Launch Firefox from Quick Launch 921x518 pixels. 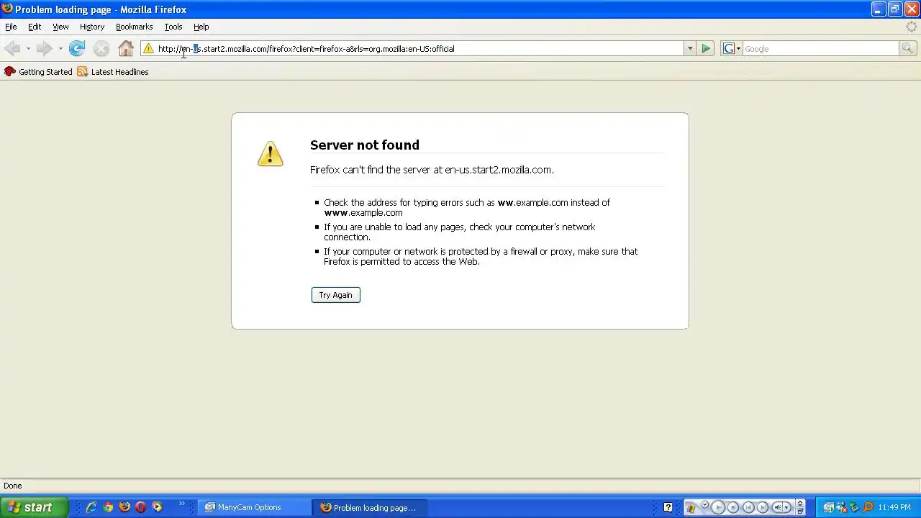(x=124, y=507)
